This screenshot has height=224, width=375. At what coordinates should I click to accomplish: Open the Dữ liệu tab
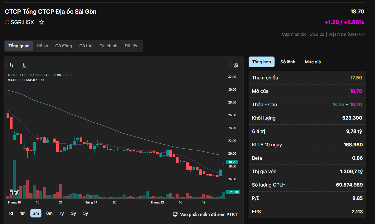tap(131, 46)
